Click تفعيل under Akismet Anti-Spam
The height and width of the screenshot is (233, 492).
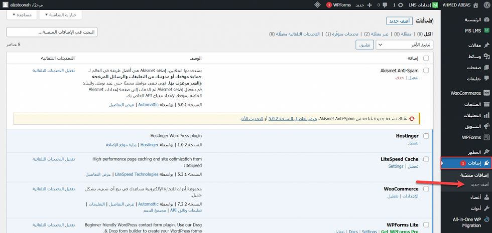[x=413, y=78]
